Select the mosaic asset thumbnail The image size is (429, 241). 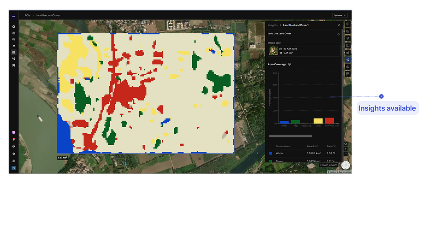(x=274, y=51)
